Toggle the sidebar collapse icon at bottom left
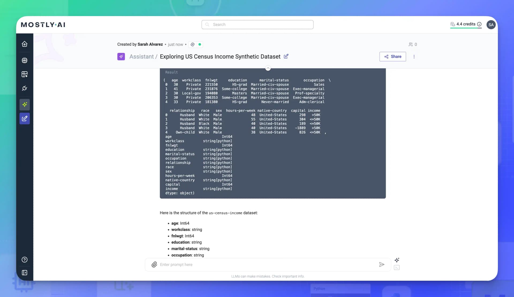The width and height of the screenshot is (514, 297). [24, 273]
